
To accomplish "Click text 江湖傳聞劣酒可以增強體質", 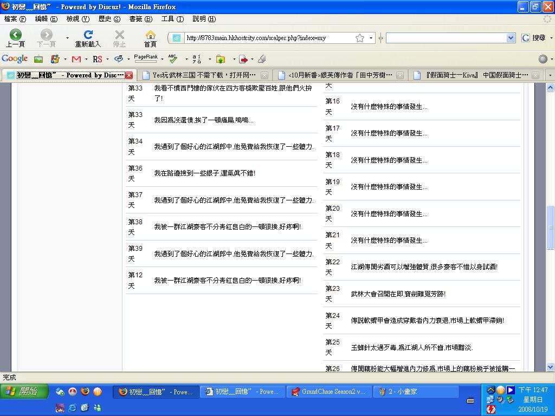I will (389, 266).
